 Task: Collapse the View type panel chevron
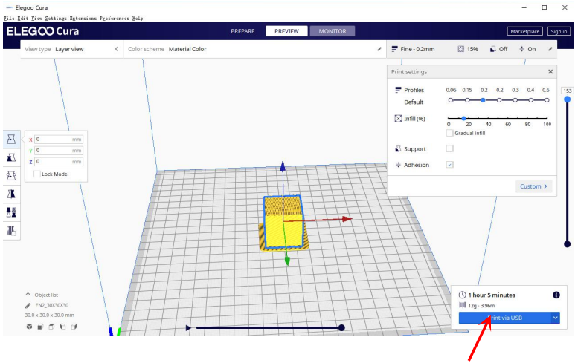click(116, 49)
